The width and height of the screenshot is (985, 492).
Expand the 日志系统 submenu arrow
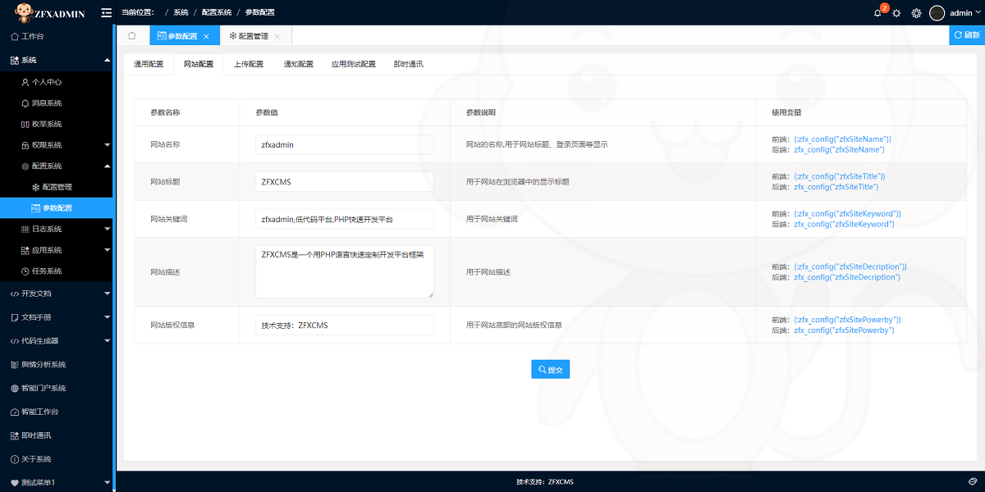click(107, 229)
